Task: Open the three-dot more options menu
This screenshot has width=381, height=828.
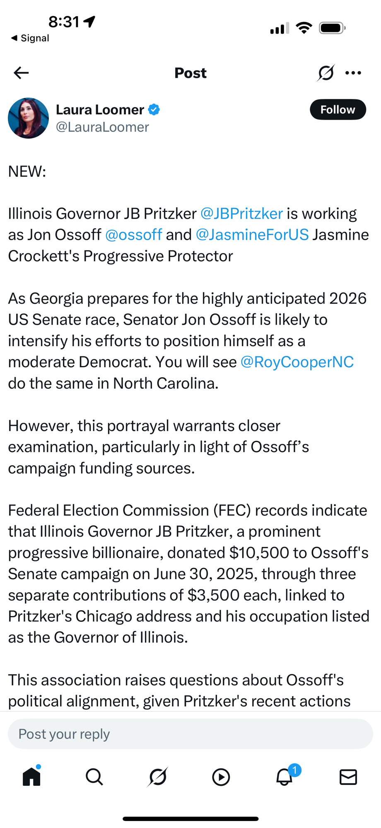Action: (x=353, y=73)
